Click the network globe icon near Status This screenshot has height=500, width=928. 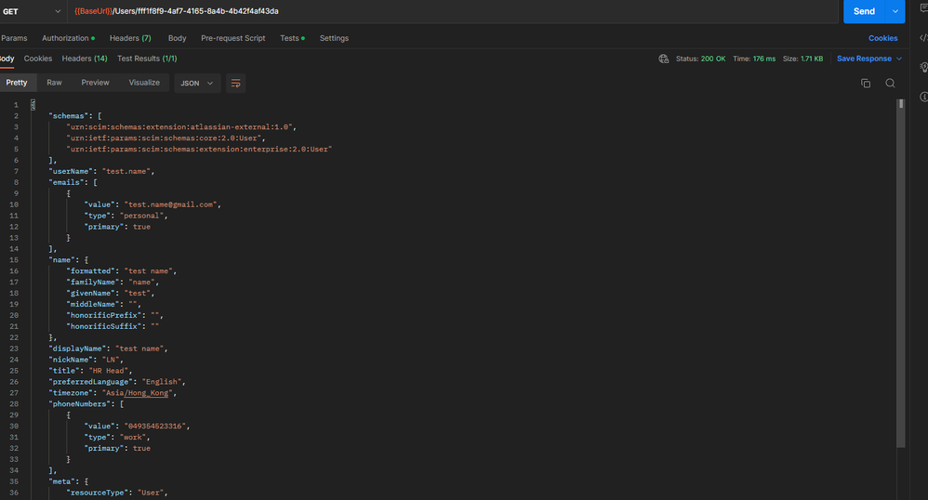click(x=663, y=59)
